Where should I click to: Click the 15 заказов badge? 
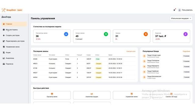[186, 56]
